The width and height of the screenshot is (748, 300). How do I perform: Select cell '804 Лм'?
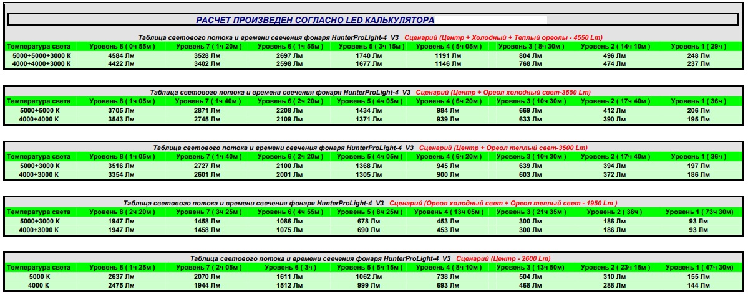coord(531,56)
